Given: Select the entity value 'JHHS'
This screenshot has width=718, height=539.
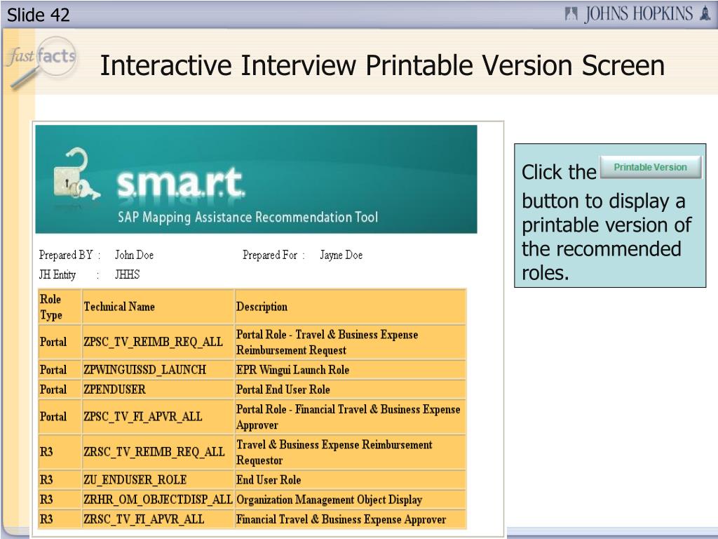Looking at the screenshot, I should [127, 274].
